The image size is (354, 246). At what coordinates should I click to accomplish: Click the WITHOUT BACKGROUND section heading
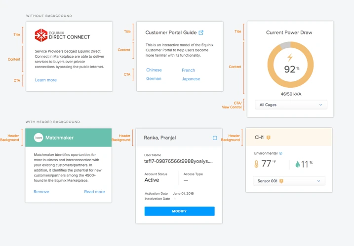[x=49, y=16]
